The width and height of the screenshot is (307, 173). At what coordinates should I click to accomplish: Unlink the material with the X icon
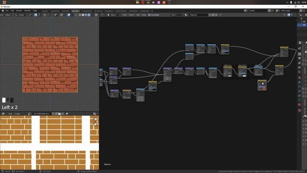(216, 15)
